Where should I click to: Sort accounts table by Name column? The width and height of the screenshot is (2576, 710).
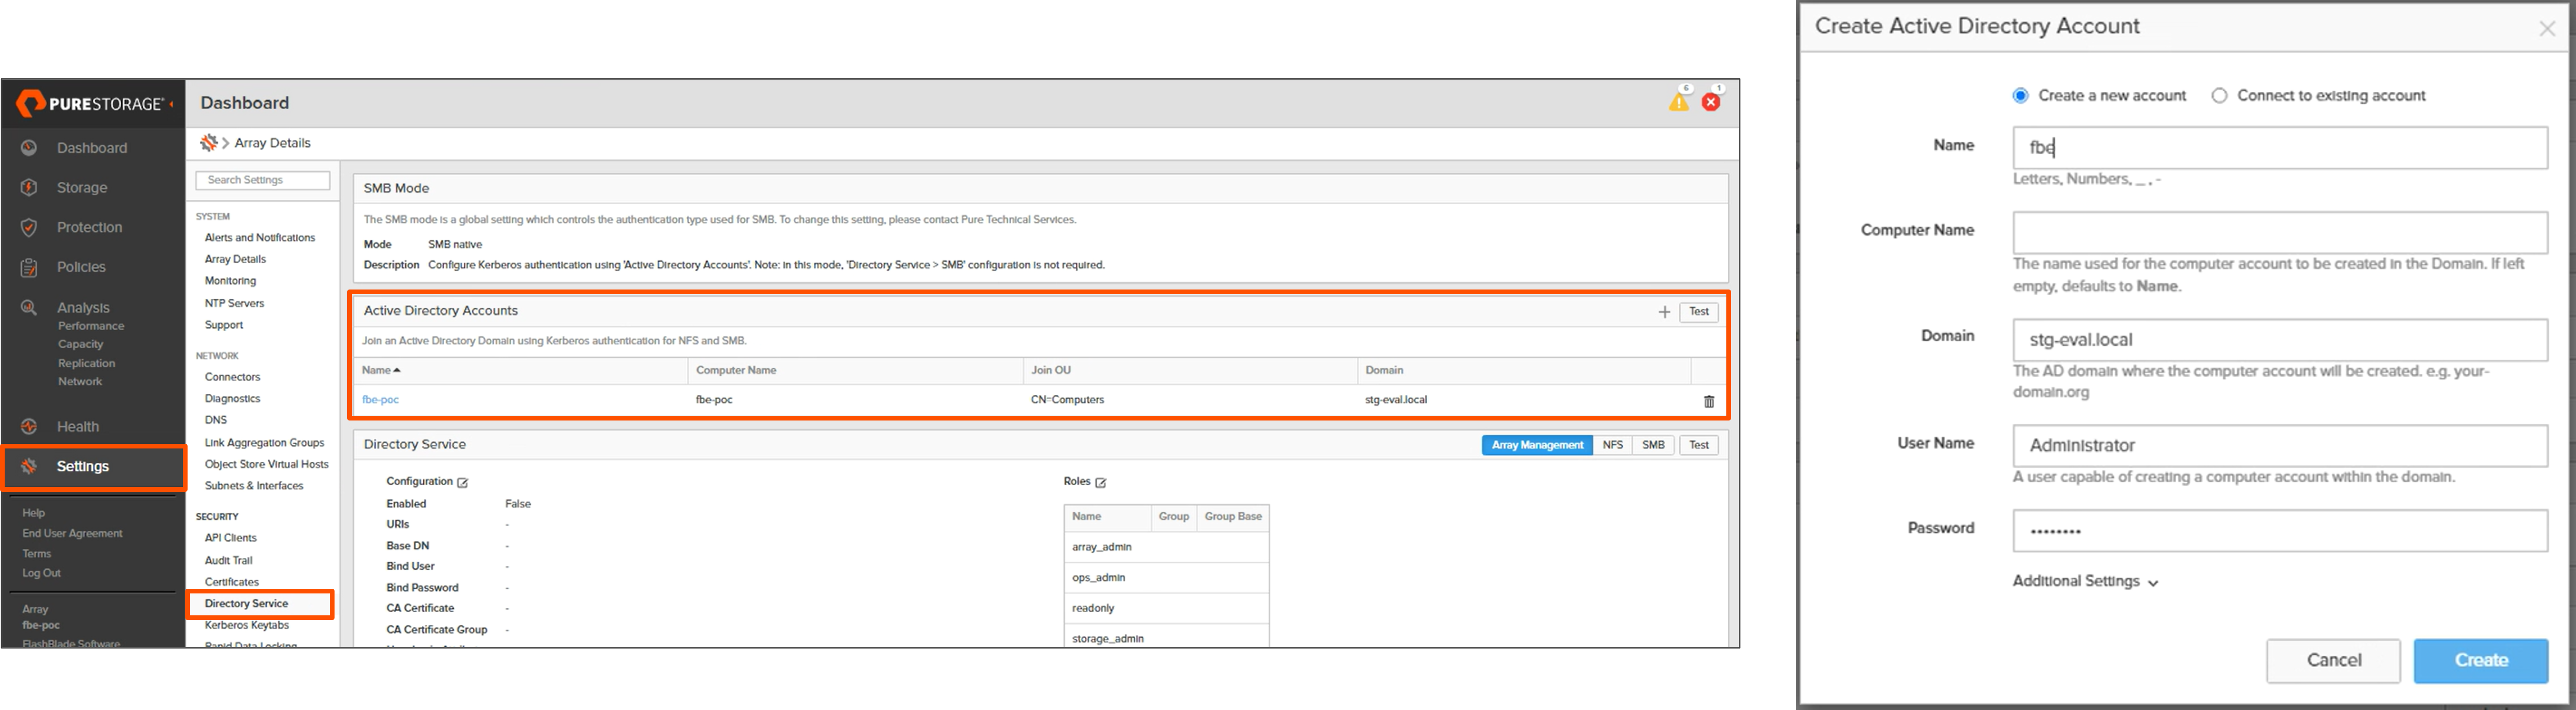381,371
